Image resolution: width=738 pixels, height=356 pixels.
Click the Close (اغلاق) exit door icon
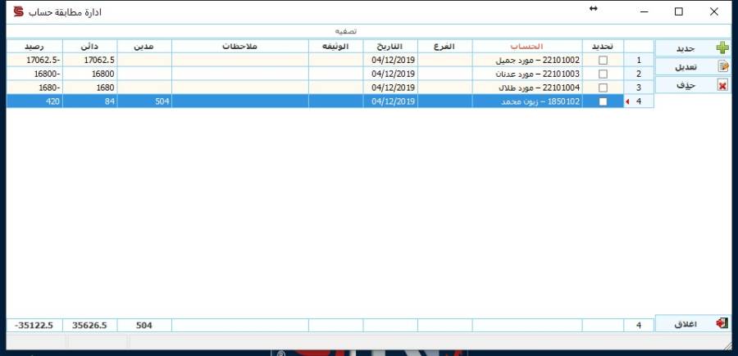click(x=722, y=323)
